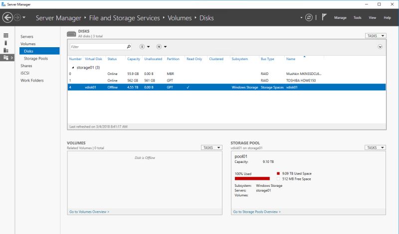Select the Local Server sidebar icon
Image resolution: width=399 pixels, height=234 pixels.
[6, 43]
